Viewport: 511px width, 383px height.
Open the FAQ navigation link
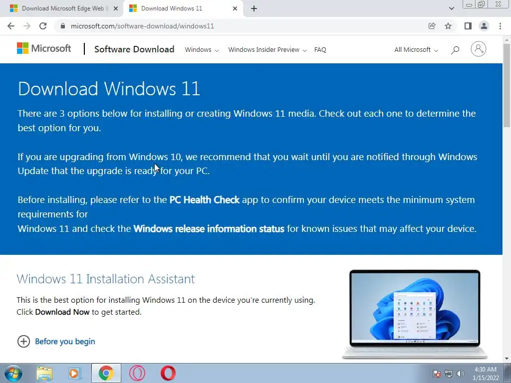pyautogui.click(x=320, y=50)
